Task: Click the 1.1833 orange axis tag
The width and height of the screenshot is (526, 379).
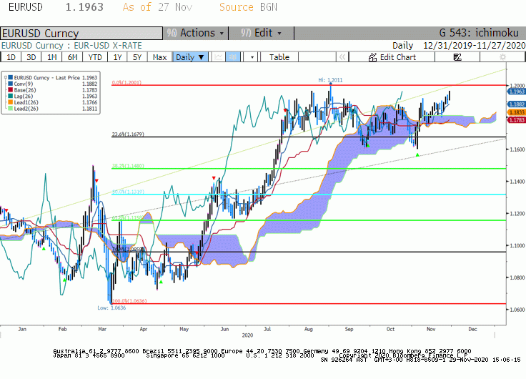Action: click(x=517, y=112)
